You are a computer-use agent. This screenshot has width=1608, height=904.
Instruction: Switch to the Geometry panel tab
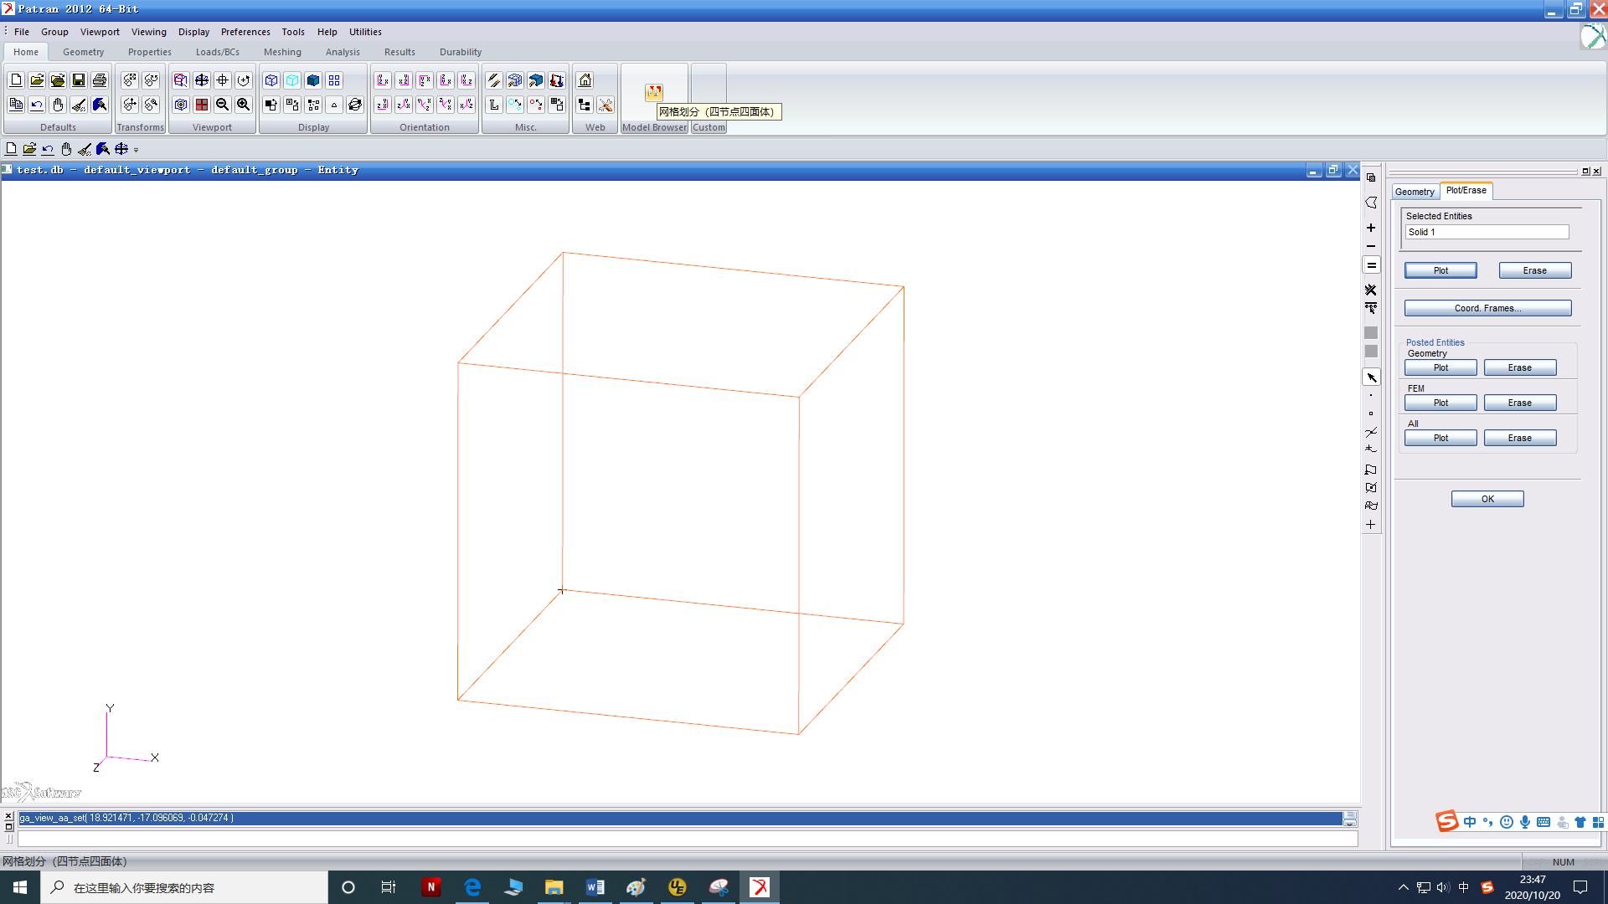[1415, 192]
